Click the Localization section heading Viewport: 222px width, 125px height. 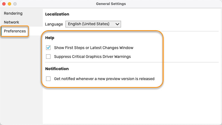[x=57, y=14]
